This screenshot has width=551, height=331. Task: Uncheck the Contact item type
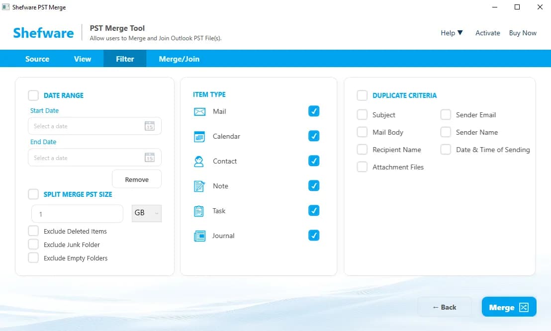pos(314,161)
